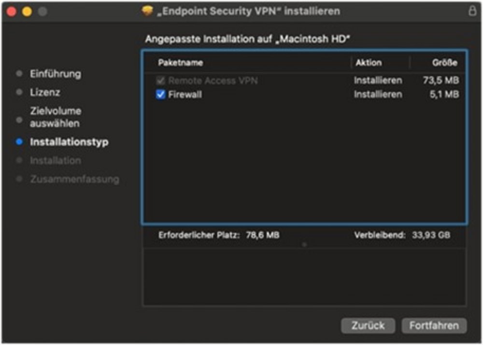Image resolution: width=483 pixels, height=345 pixels.
Task: Click the package icon beside the window title
Action: 147,11
